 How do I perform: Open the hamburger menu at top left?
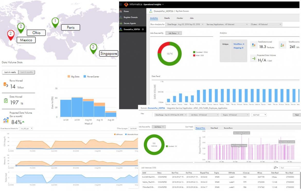(x=120, y=4)
